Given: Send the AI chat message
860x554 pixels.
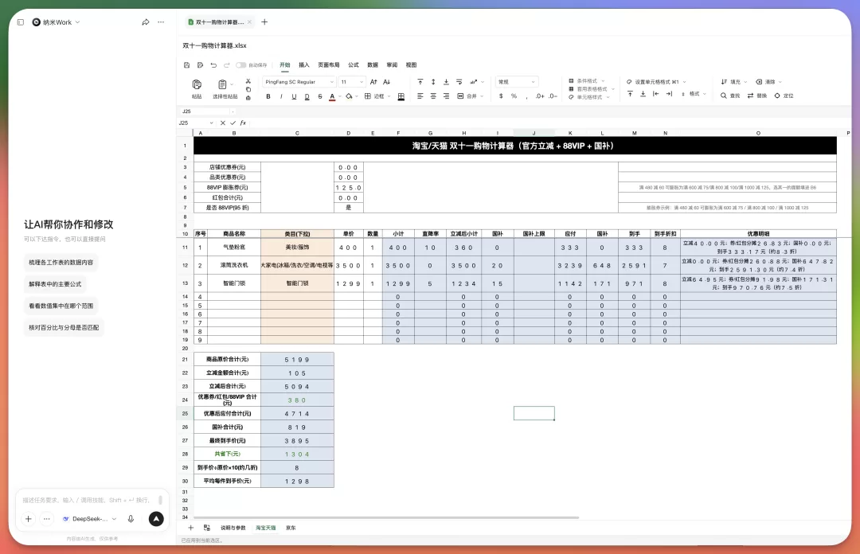Looking at the screenshot, I should [x=156, y=519].
